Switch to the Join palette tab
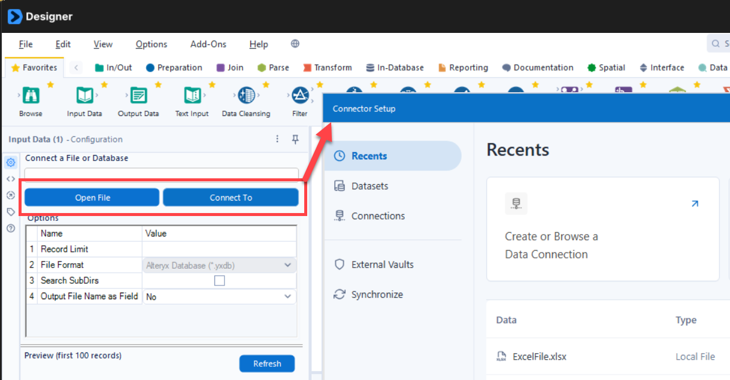Viewport: 730px width, 380px height. point(230,68)
